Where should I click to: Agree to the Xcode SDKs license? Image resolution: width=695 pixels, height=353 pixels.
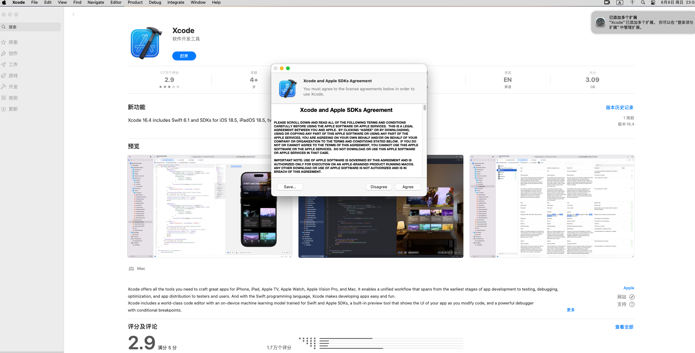pos(407,187)
